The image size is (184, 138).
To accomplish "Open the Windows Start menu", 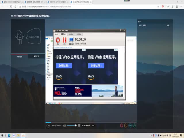I will pos(2,135).
